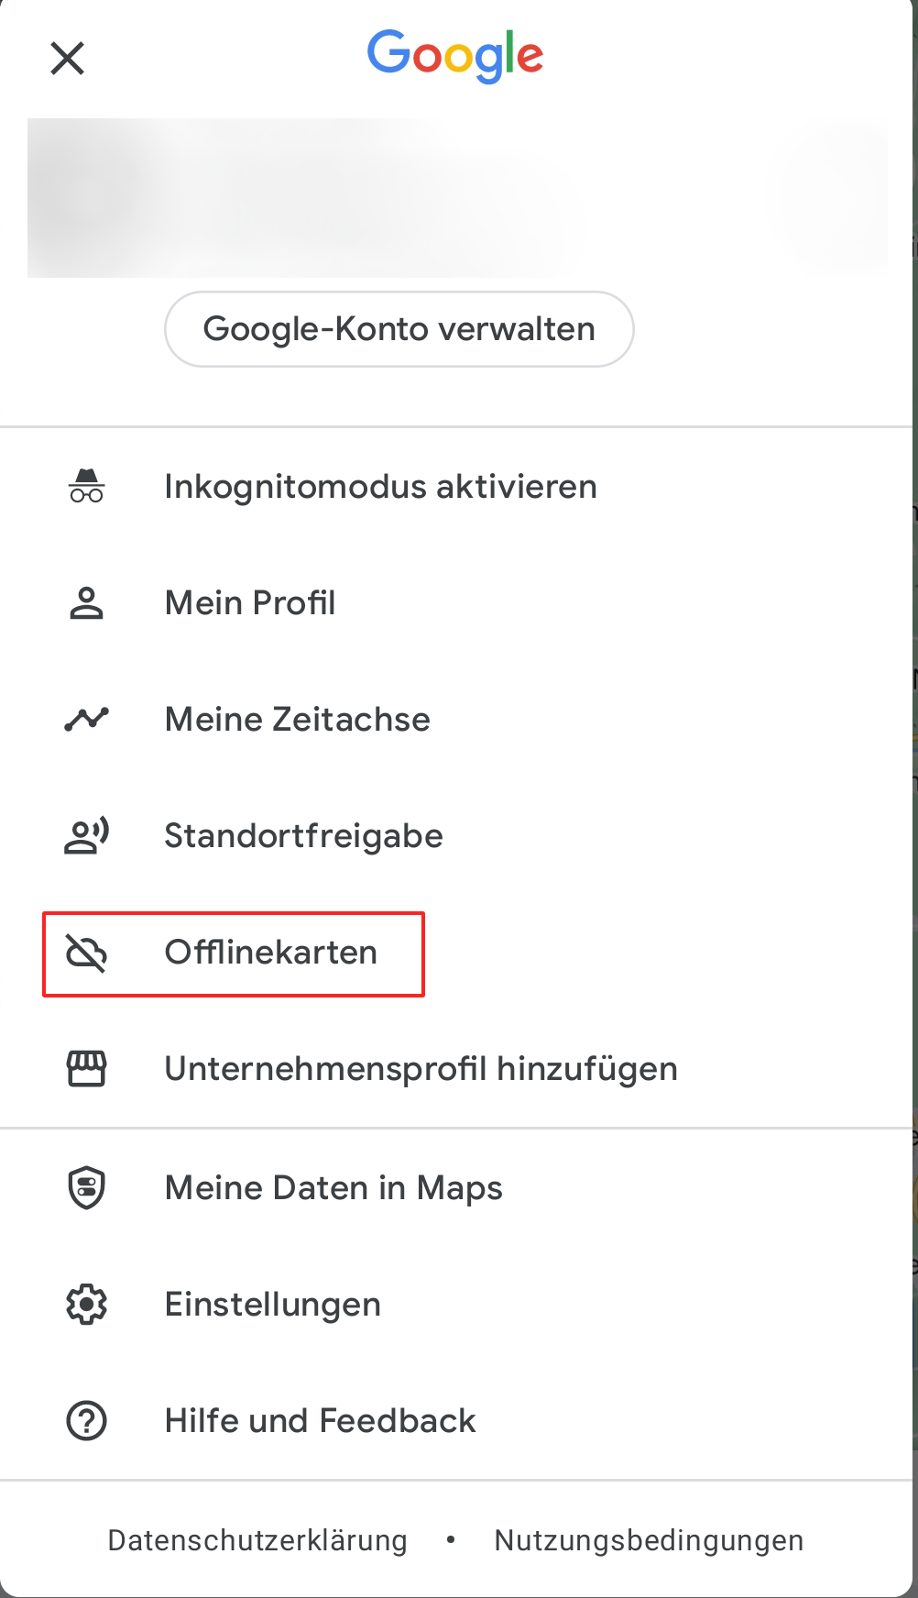Open Google-Konto verwalten

(399, 329)
